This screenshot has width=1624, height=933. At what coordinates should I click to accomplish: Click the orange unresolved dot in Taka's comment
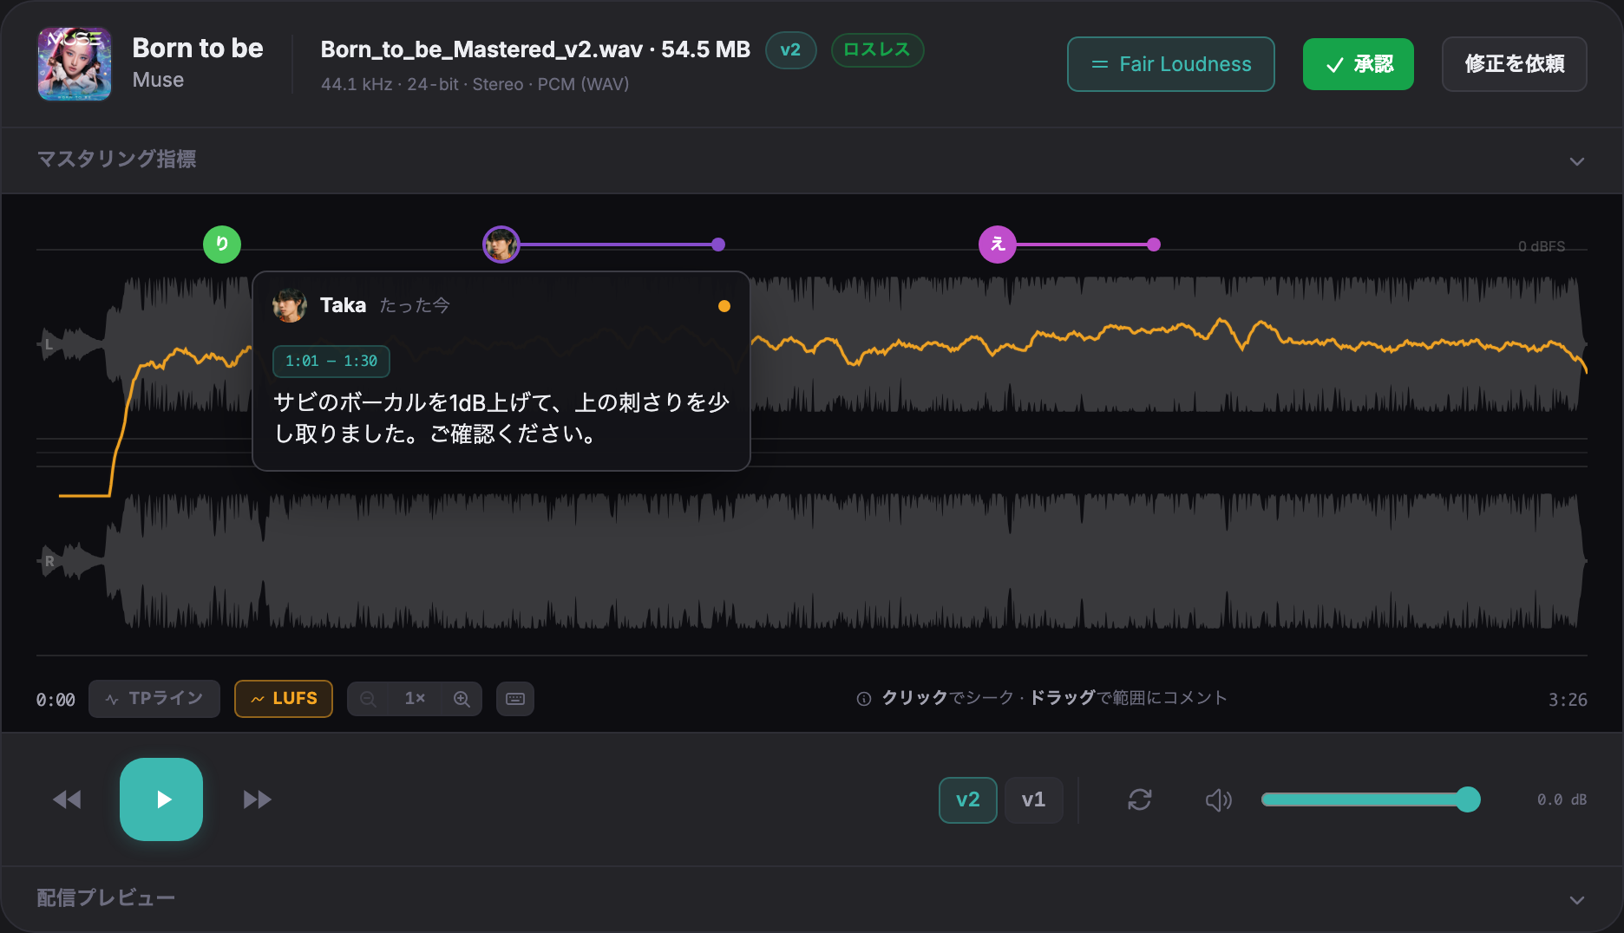coord(724,306)
